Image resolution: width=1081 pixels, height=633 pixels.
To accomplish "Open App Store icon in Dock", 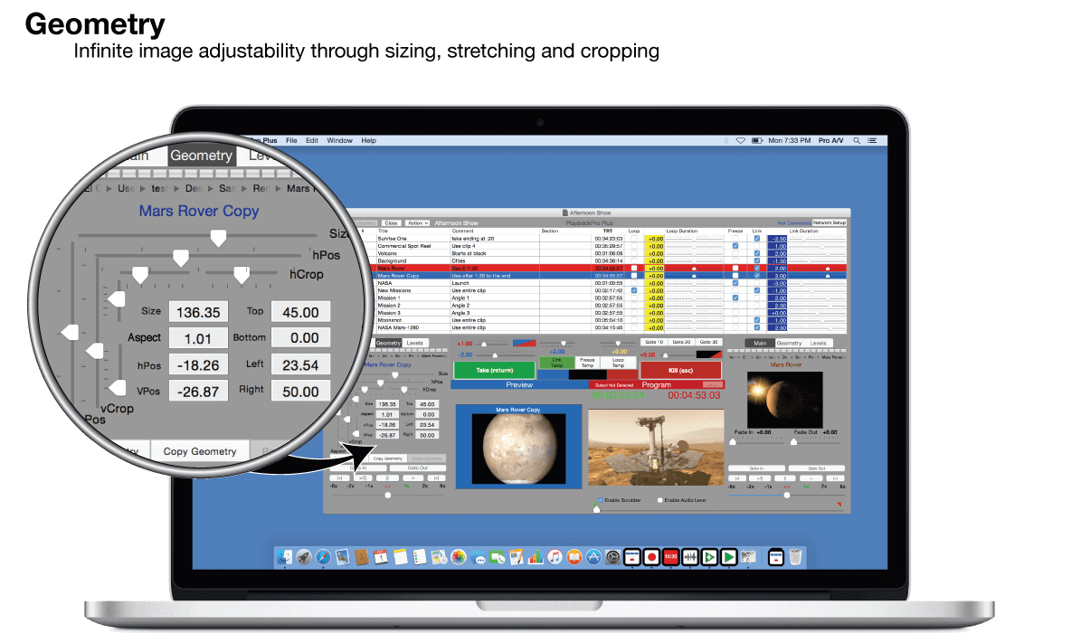I will (594, 556).
